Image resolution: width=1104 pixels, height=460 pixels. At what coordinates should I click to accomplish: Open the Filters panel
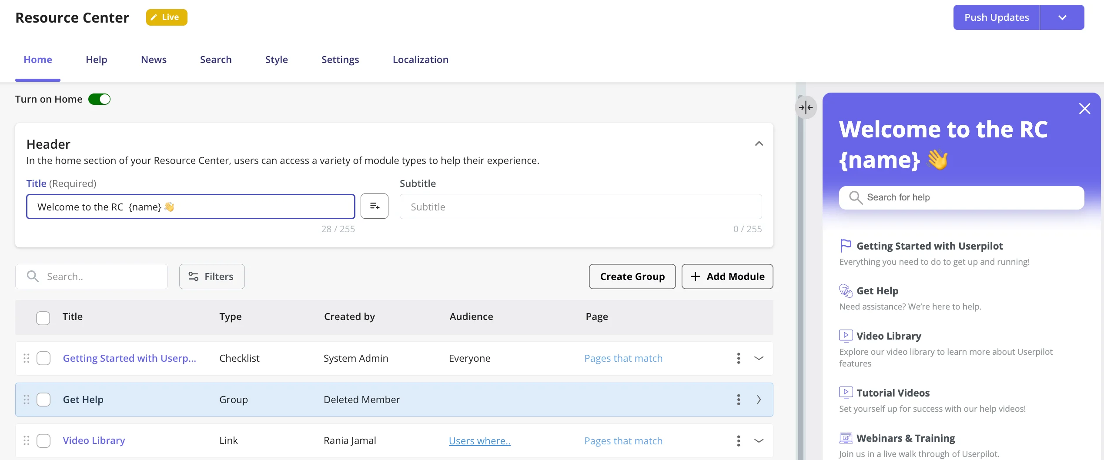coord(212,277)
